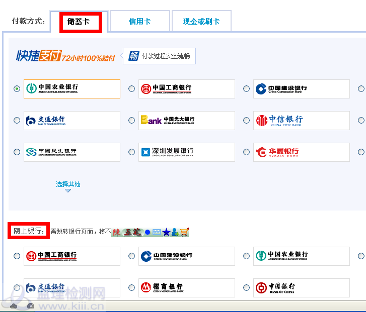Click 中国工商银行 logo card under 网上银行
The image size is (366, 312).
(72, 256)
